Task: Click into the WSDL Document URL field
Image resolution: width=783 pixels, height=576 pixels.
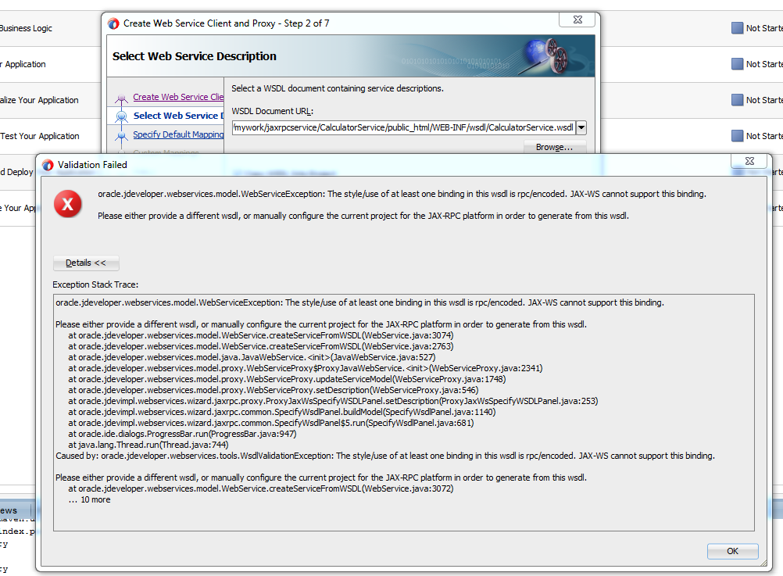Action: click(x=403, y=127)
